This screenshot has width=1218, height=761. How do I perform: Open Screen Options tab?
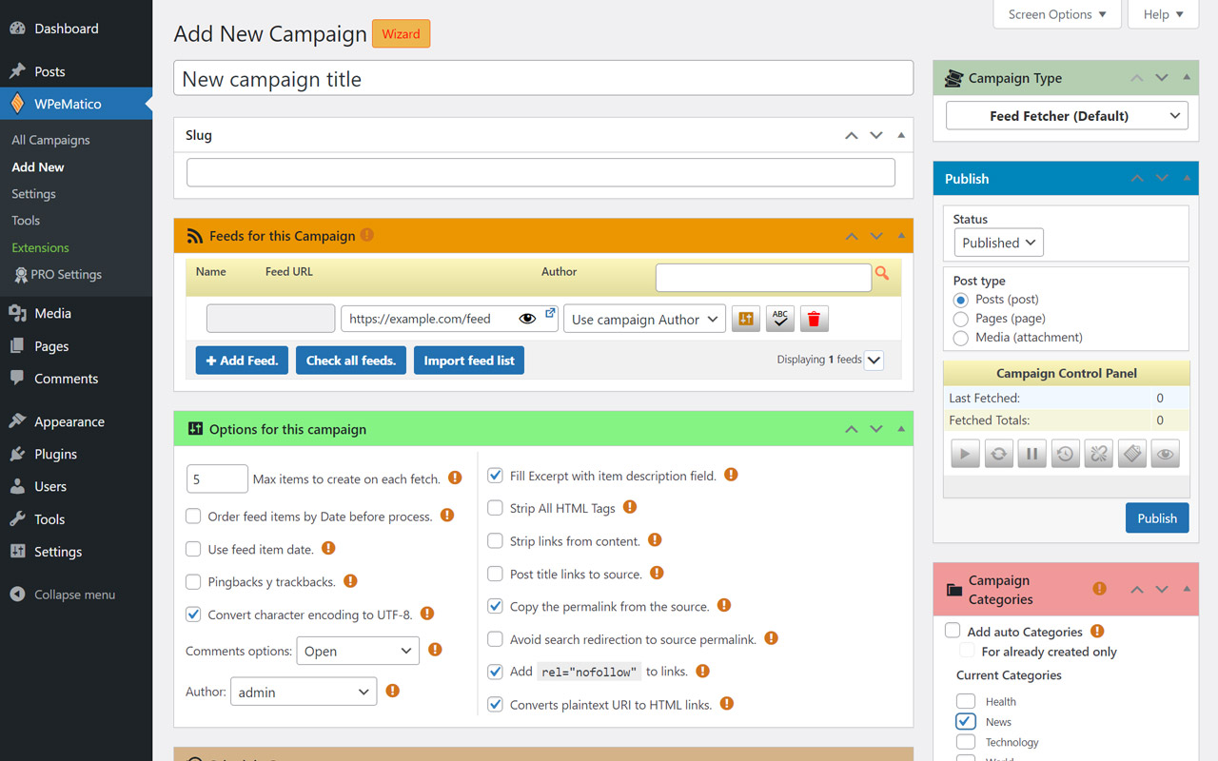pos(1057,14)
